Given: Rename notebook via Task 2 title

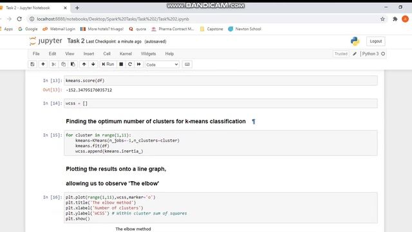Looking at the screenshot, I should coord(76,41).
